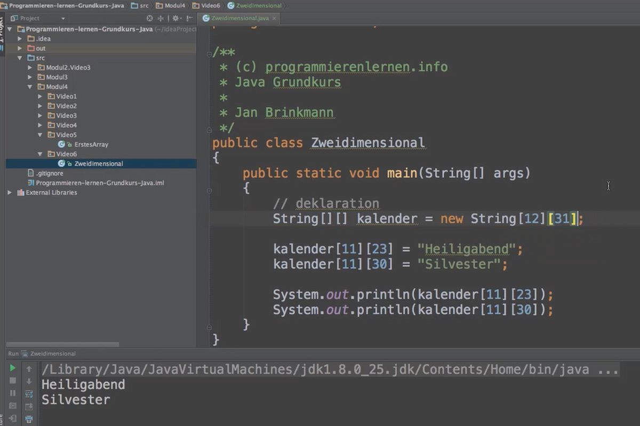The width and height of the screenshot is (640, 426).
Task: Select the .gitignore file
Action: [x=50, y=173]
